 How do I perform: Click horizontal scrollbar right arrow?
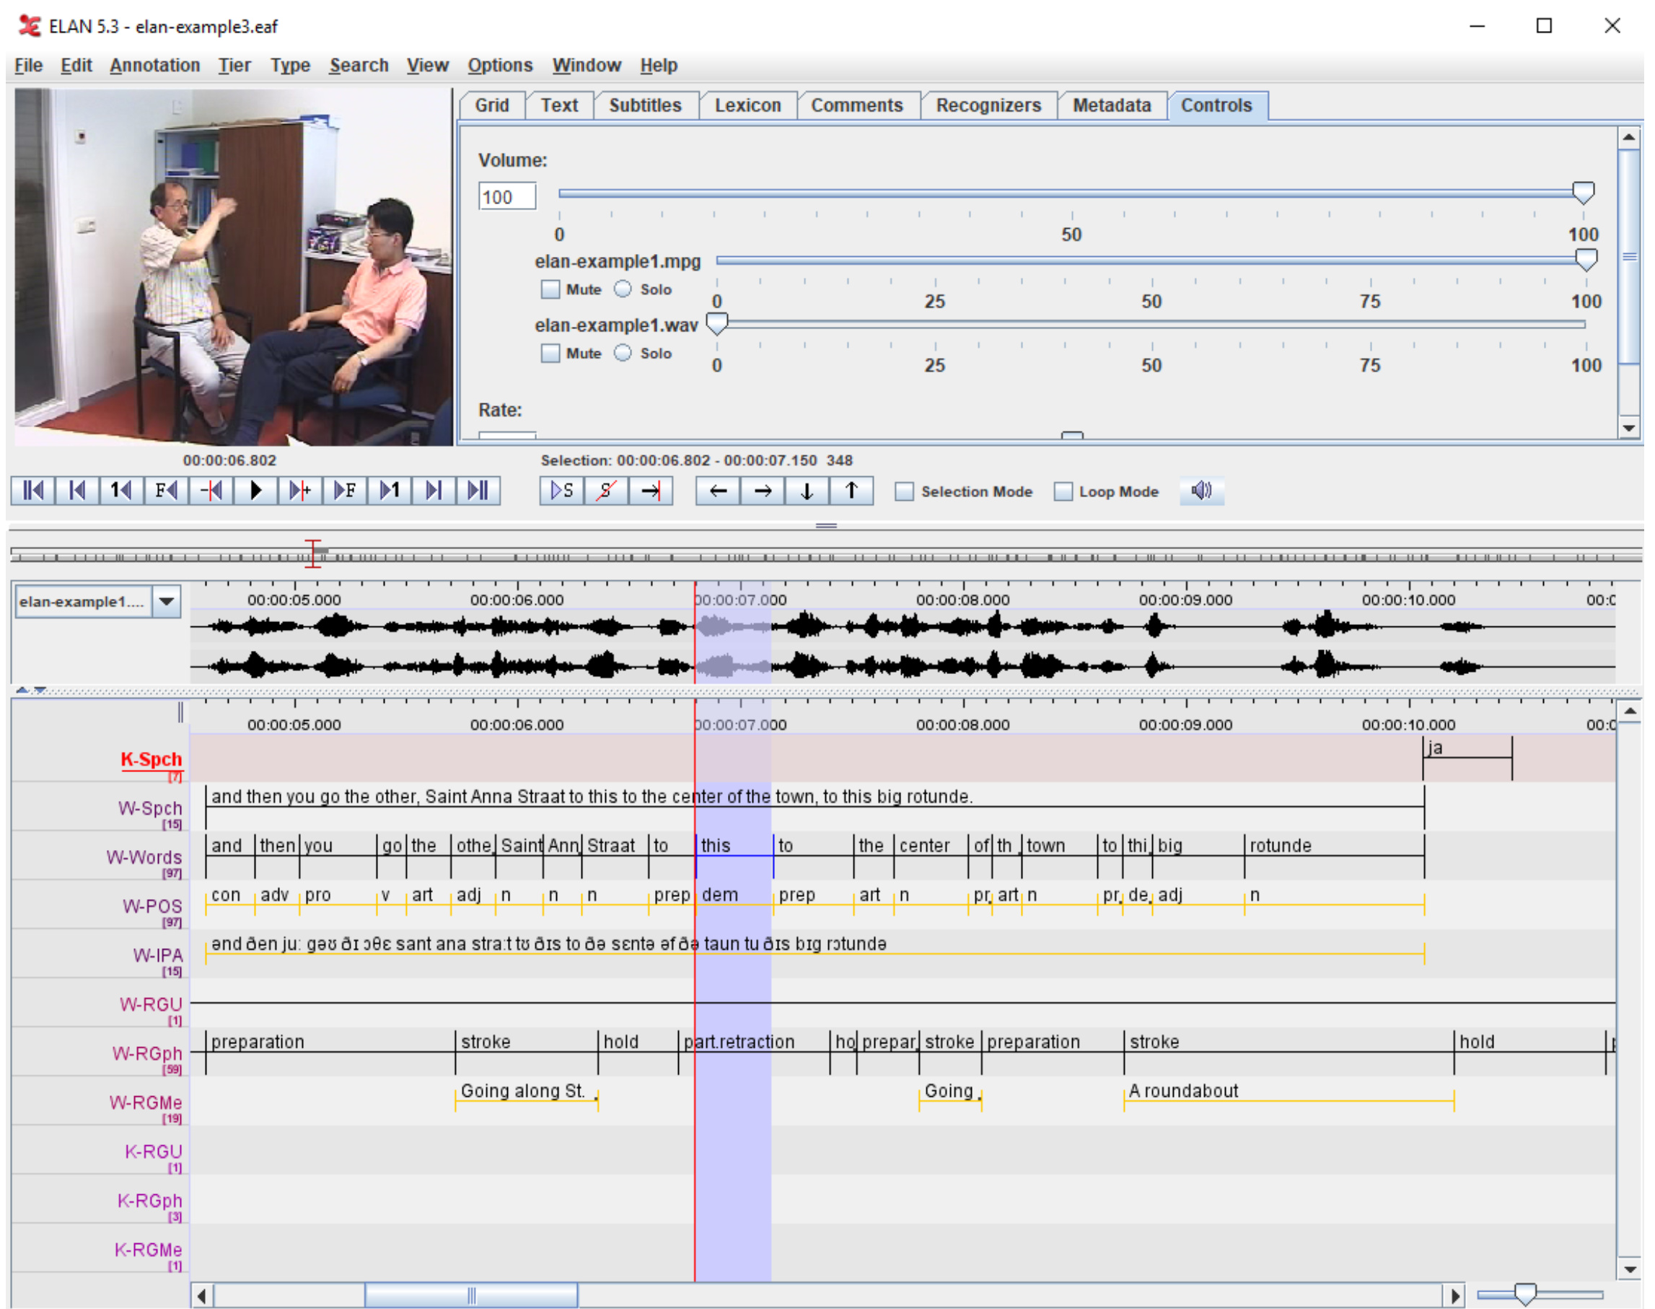[1455, 1296]
